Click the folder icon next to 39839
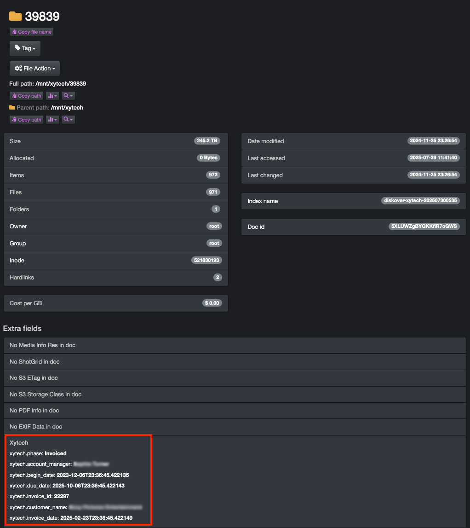This screenshot has width=470, height=528. pyautogui.click(x=15, y=17)
